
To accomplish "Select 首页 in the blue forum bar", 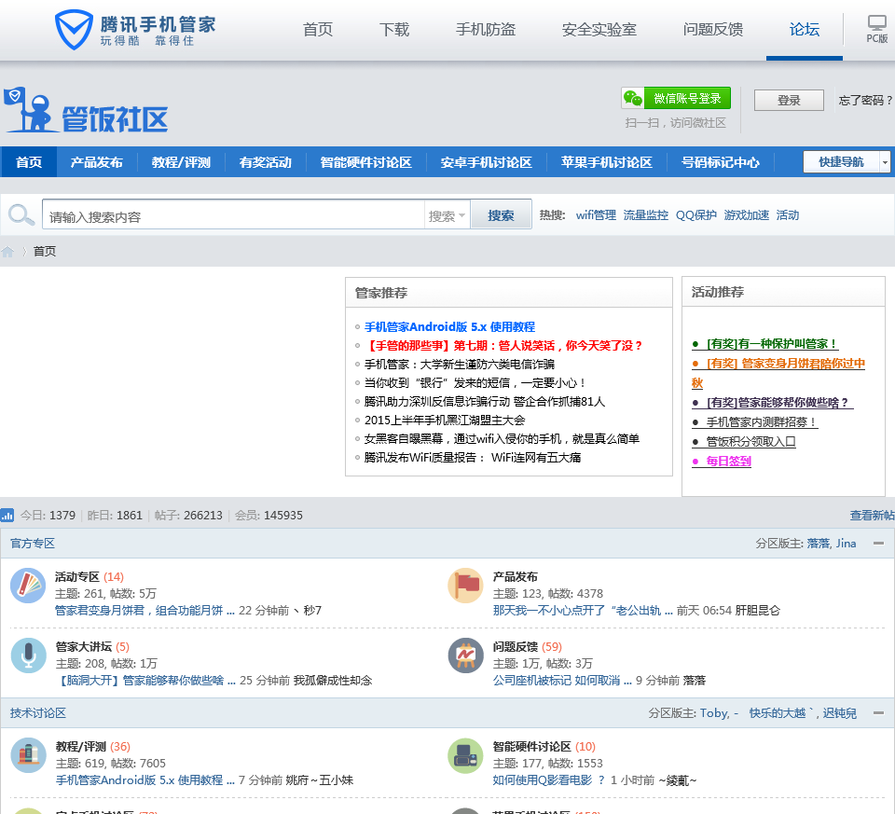I will [x=29, y=162].
